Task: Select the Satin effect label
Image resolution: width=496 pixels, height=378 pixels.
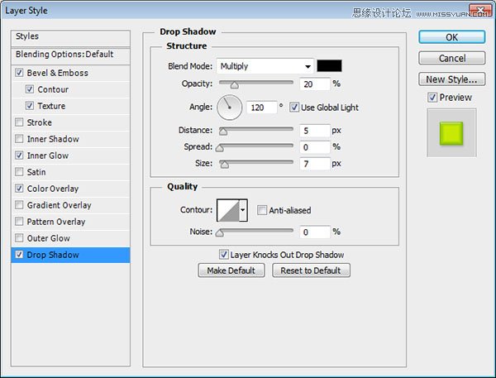Action: (36, 172)
